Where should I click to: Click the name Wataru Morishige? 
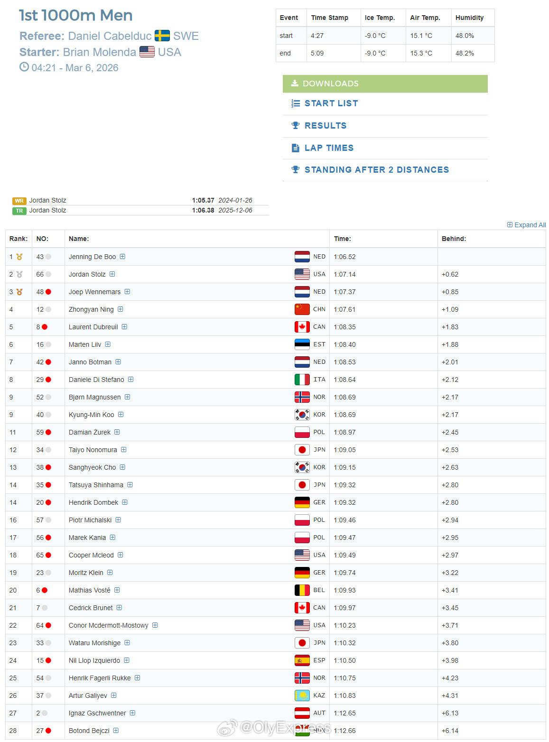[x=95, y=643]
